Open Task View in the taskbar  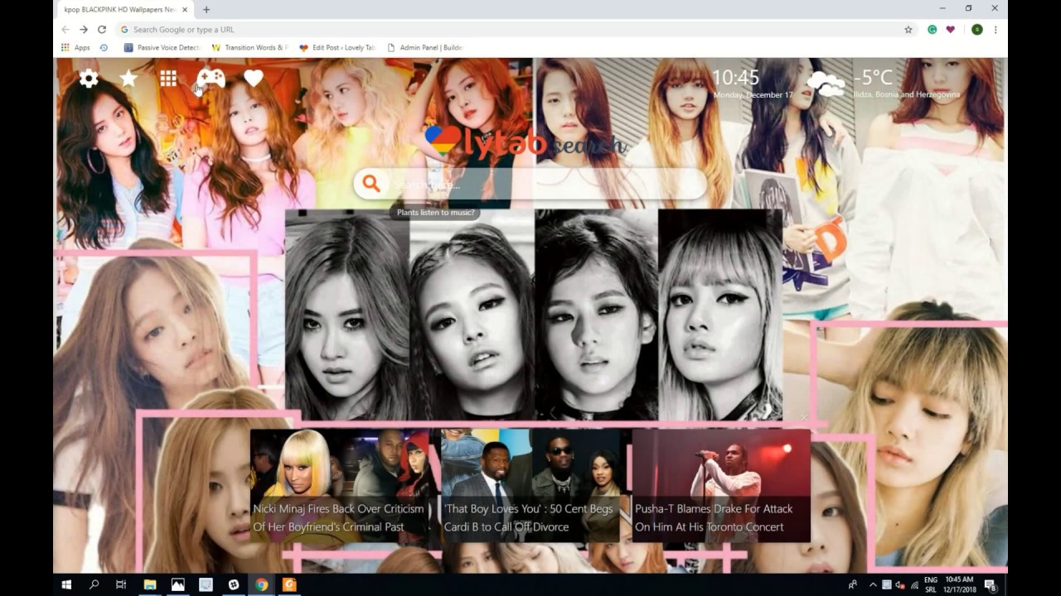pyautogui.click(x=121, y=584)
